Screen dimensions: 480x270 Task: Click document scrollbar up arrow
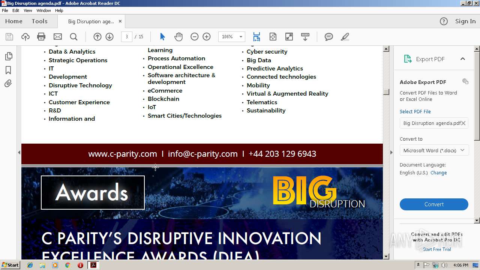[x=386, y=49]
